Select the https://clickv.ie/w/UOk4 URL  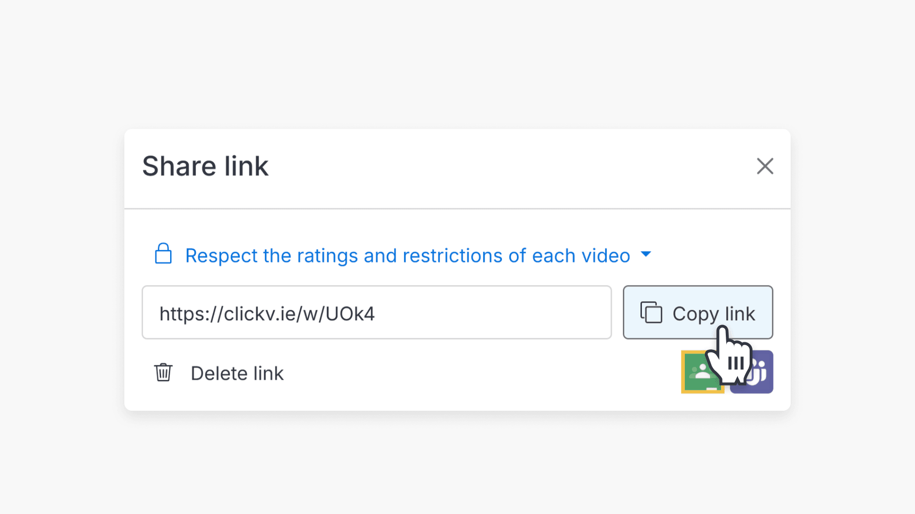(267, 313)
